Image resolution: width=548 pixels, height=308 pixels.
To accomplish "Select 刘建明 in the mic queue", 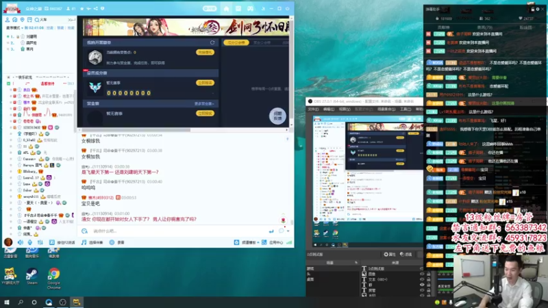I will [32, 36].
